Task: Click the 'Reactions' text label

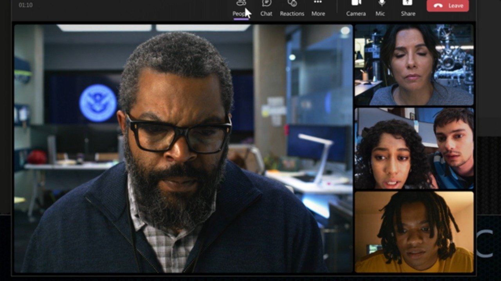Action: click(x=292, y=14)
